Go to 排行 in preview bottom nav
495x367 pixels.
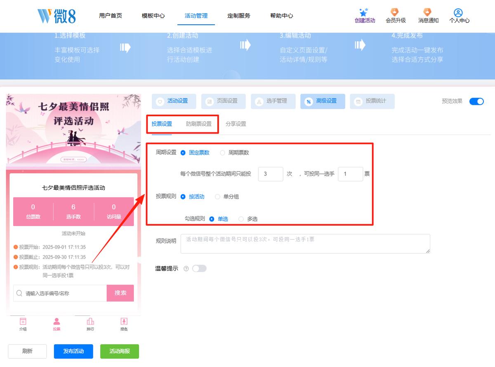[90, 324]
